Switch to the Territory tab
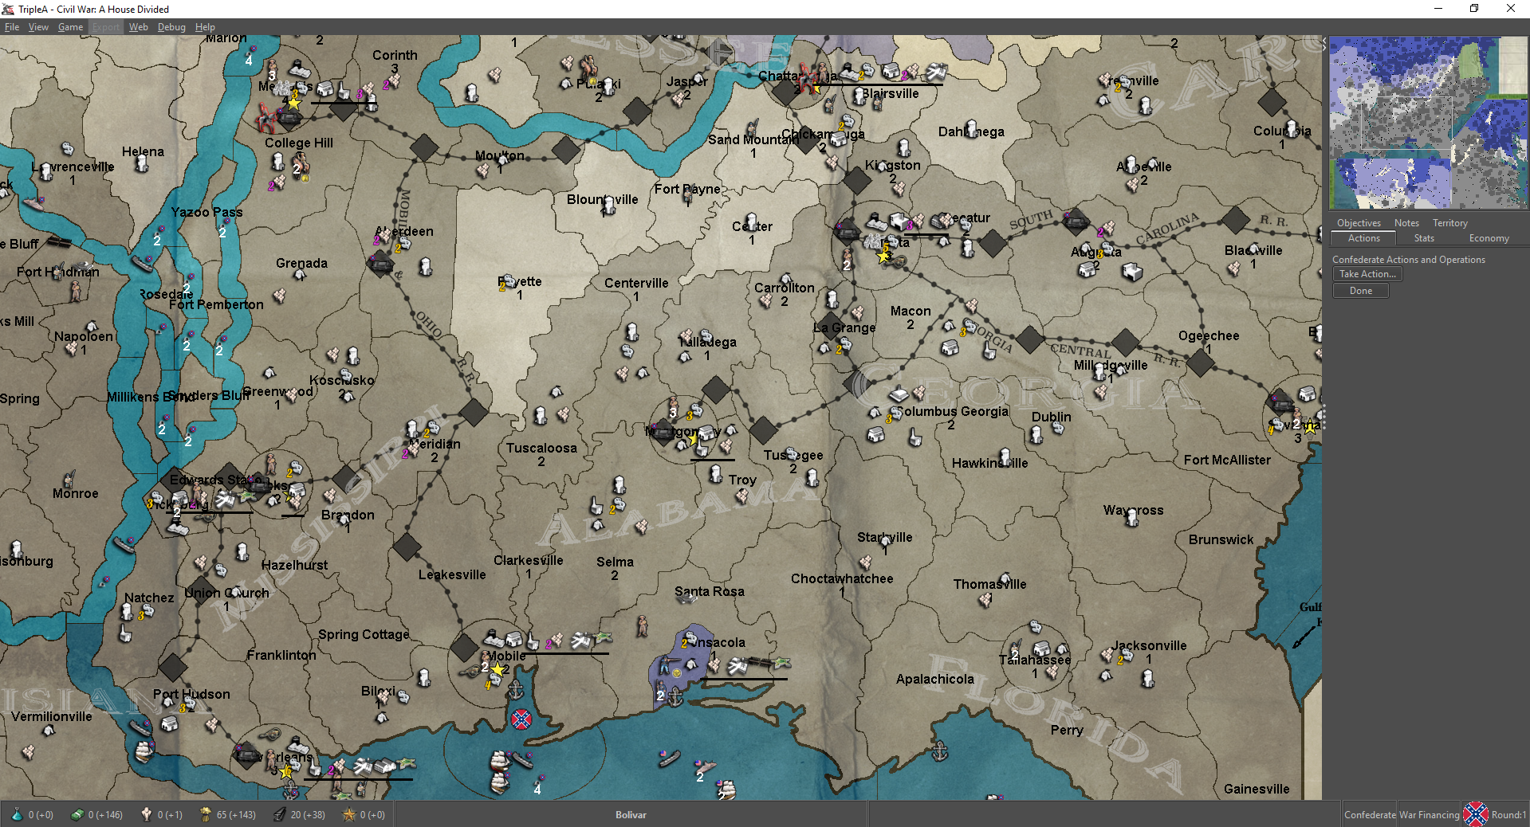Screen dimensions: 1530x827 pos(1449,223)
